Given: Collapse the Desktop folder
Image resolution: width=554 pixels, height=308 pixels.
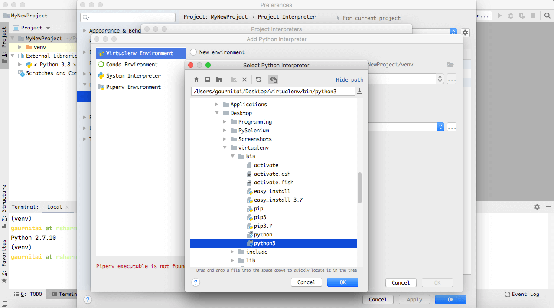Looking at the screenshot, I should [217, 113].
